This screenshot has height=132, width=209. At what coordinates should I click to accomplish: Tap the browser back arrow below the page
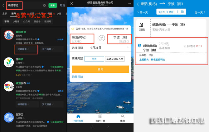(93, 127)
